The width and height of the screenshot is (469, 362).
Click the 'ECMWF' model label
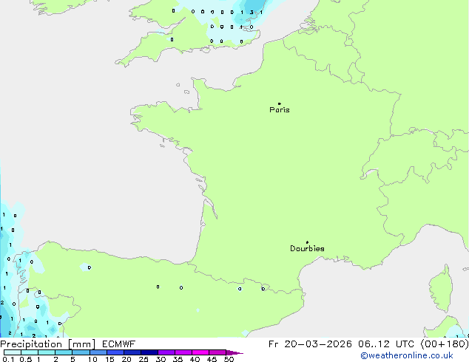(119, 344)
